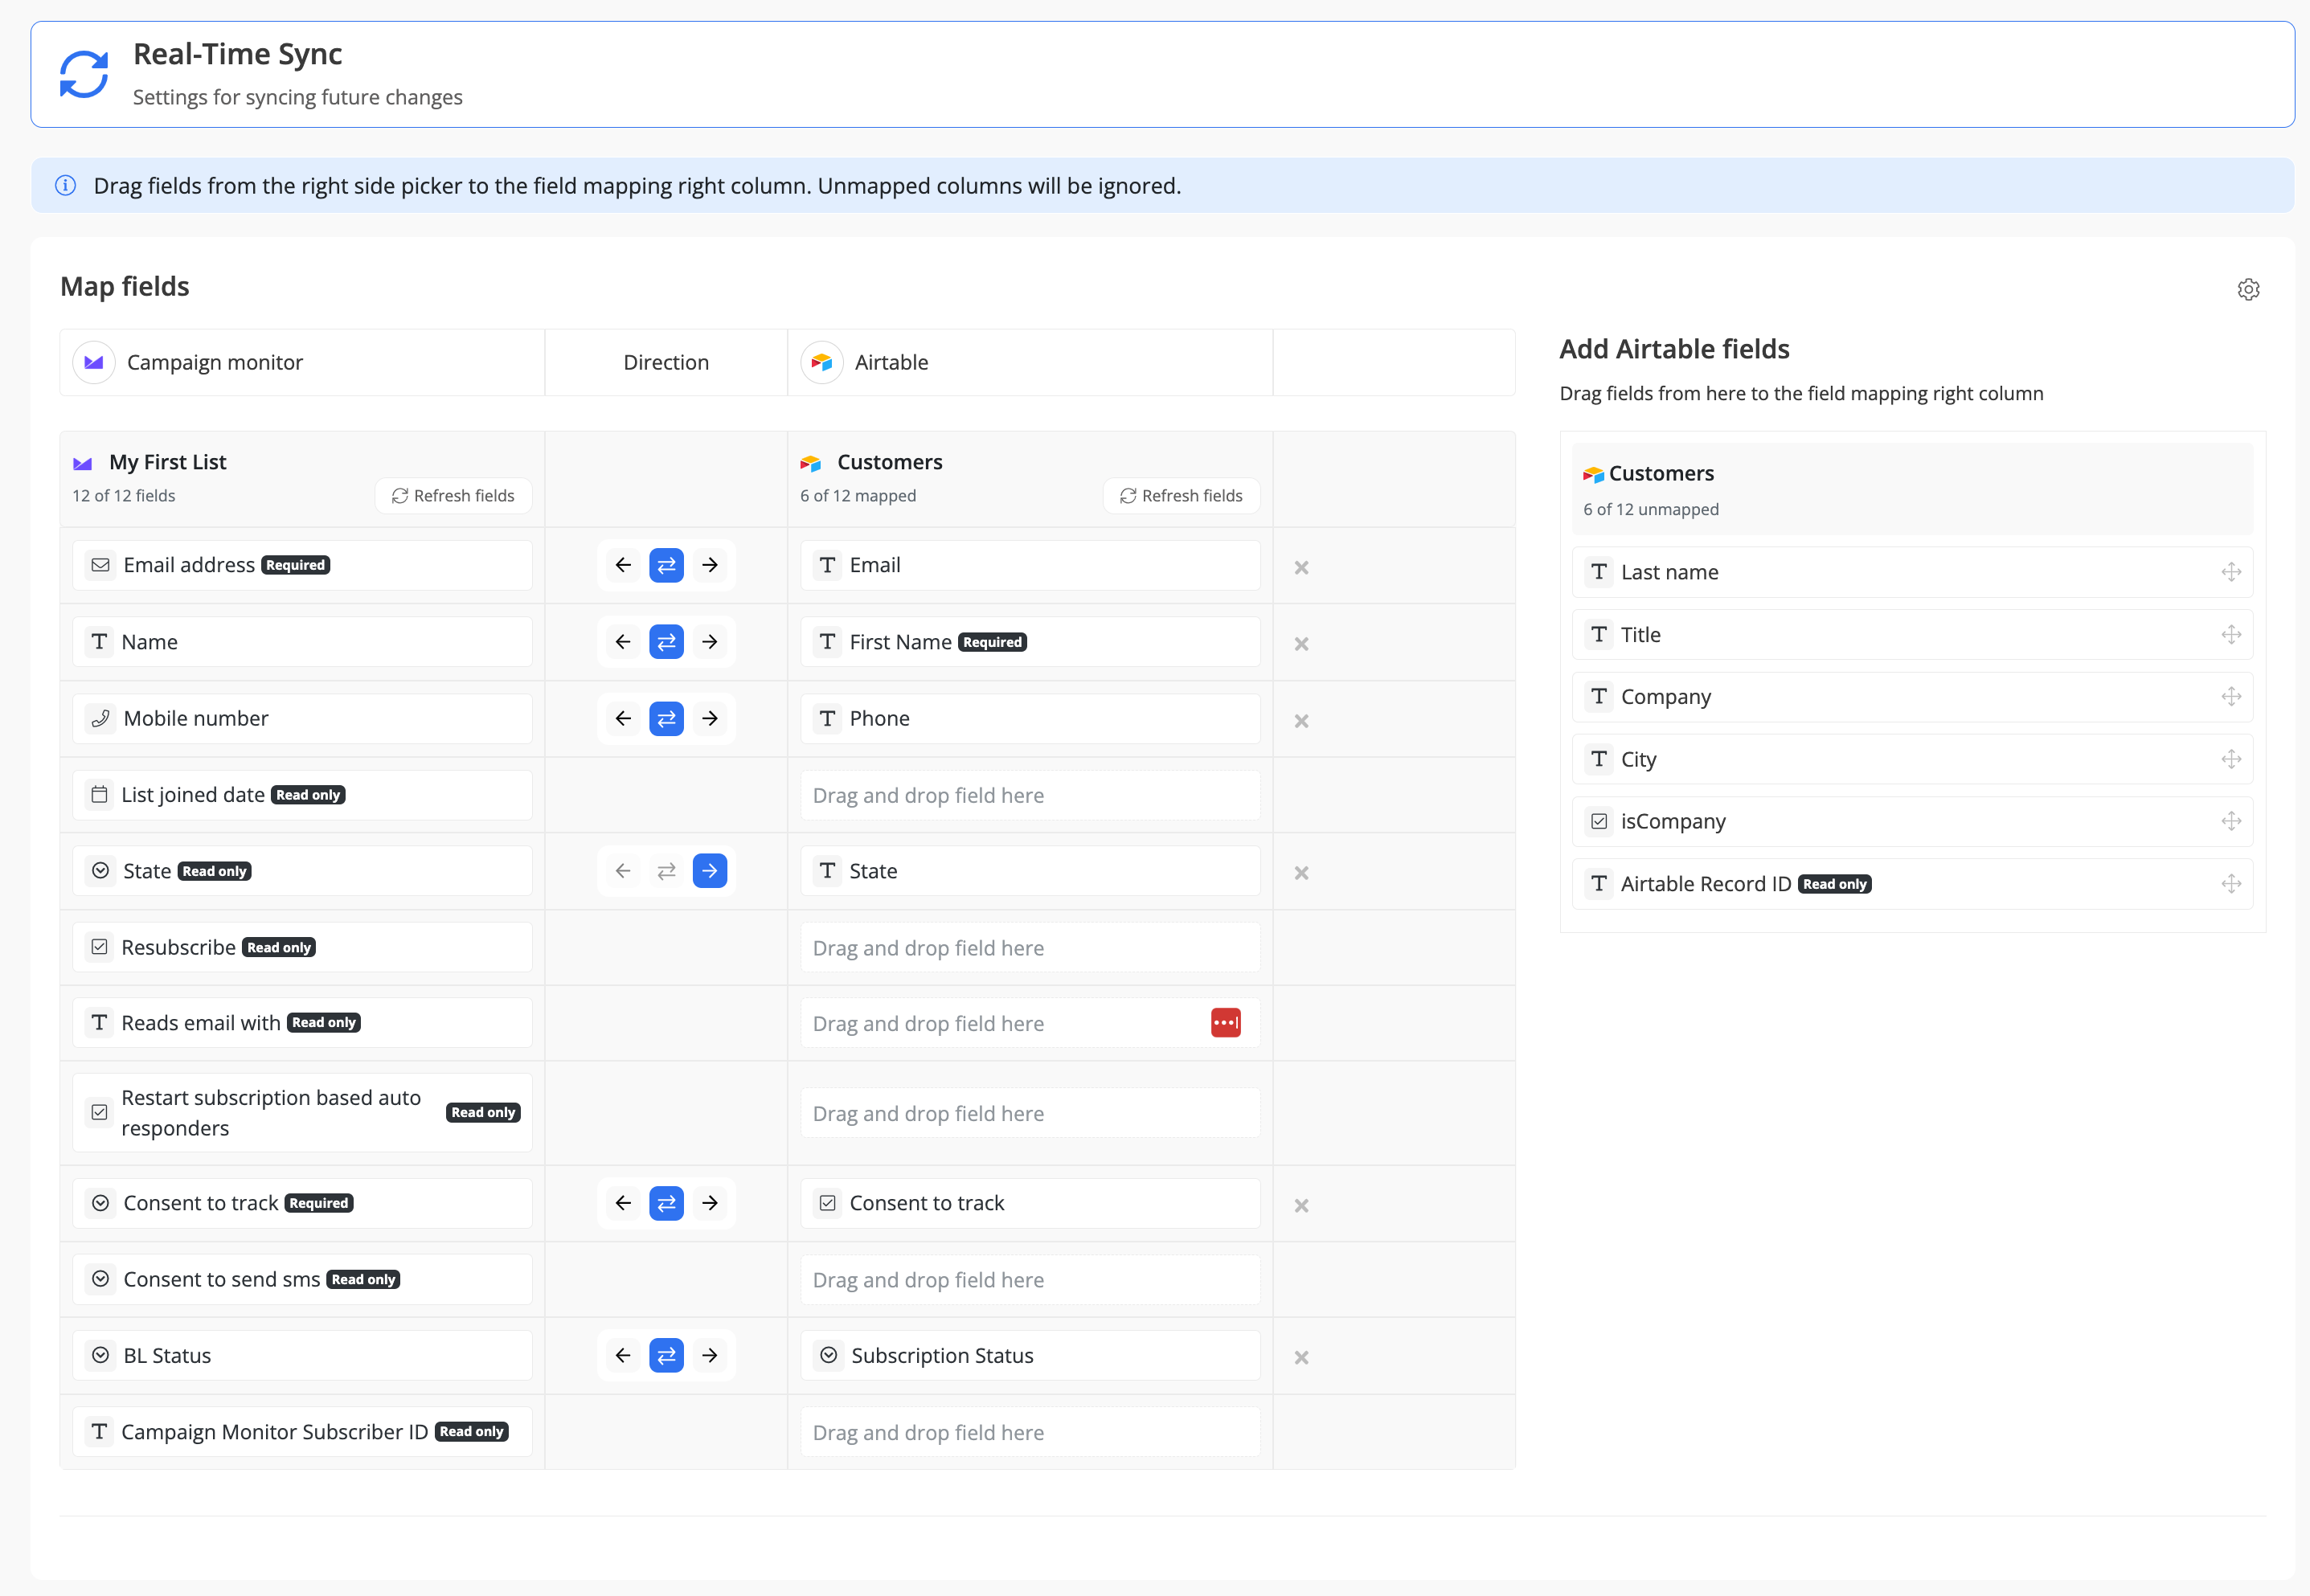Set Mobile number sync to right arrow

(x=710, y=718)
